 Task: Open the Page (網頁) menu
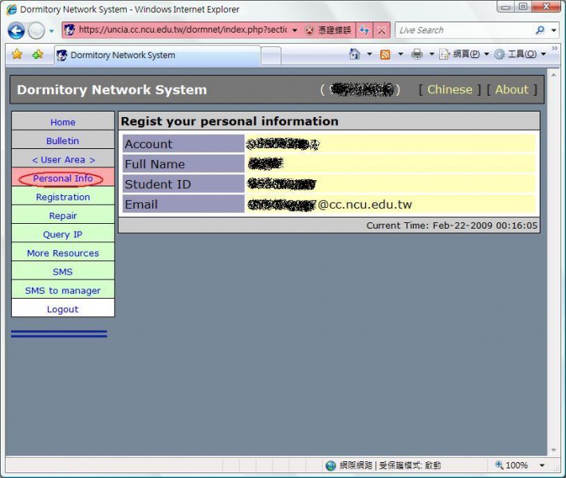461,54
